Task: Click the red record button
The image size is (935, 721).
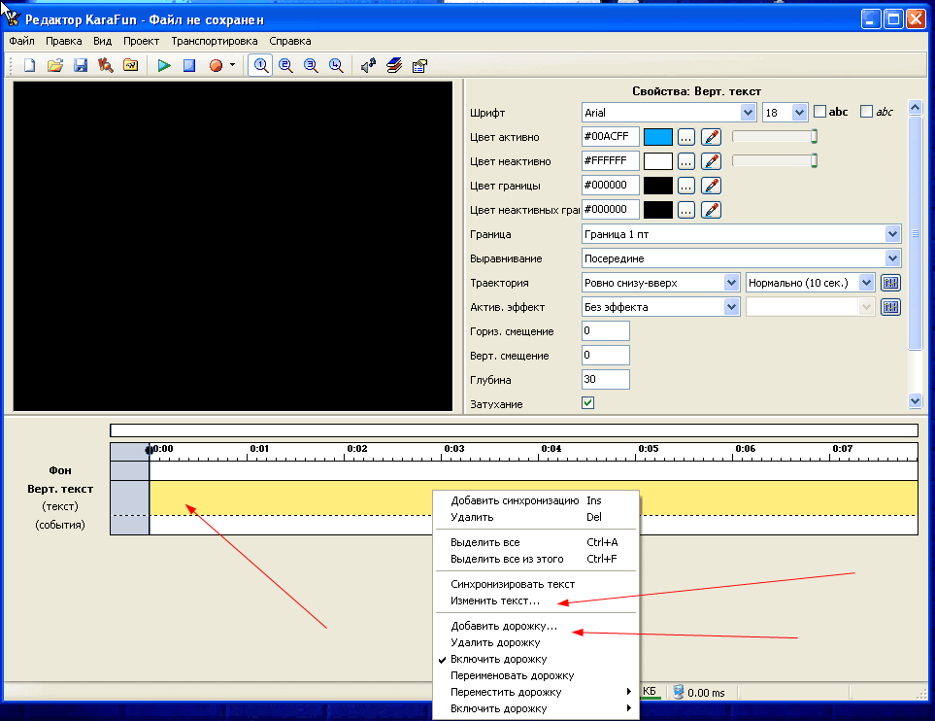Action: click(x=216, y=66)
